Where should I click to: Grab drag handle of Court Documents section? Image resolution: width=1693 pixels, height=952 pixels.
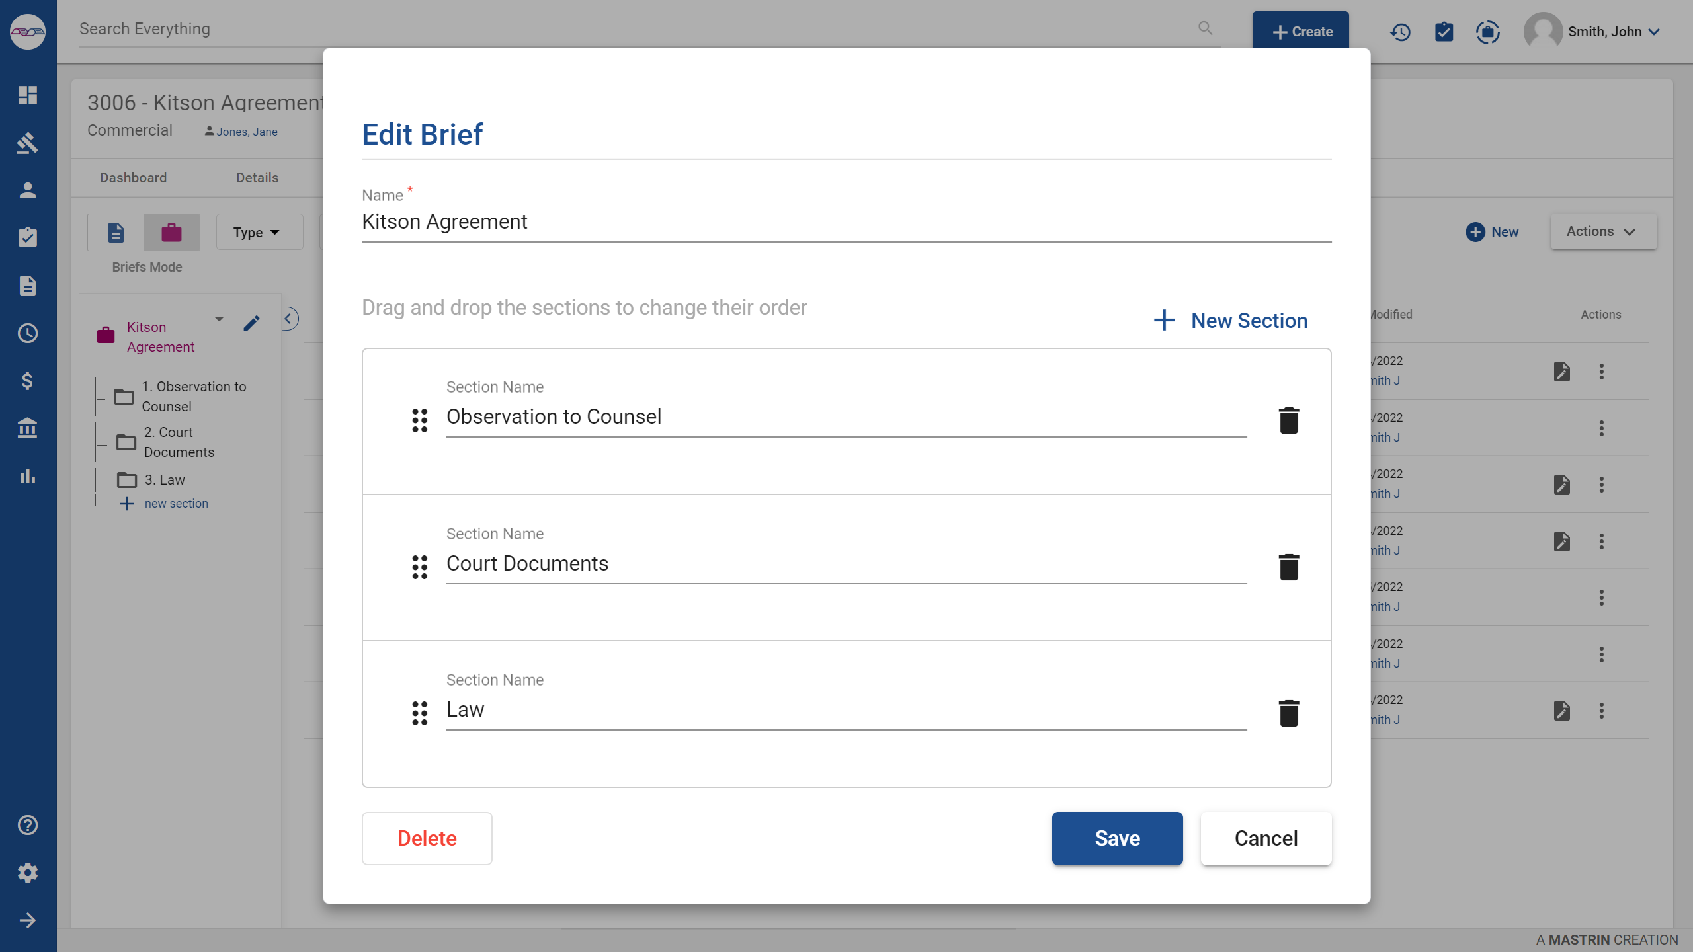pyautogui.click(x=420, y=567)
